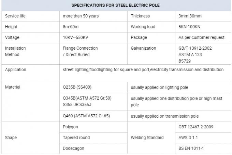Select the 'Q235B (SS400)' material cell

pyautogui.click(x=77, y=87)
